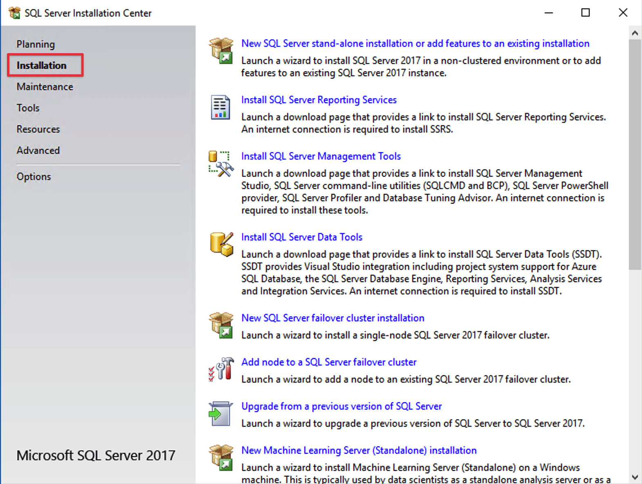The height and width of the screenshot is (484, 642).
Task: Click the Machine Learning Server box icon
Action: (x=221, y=458)
